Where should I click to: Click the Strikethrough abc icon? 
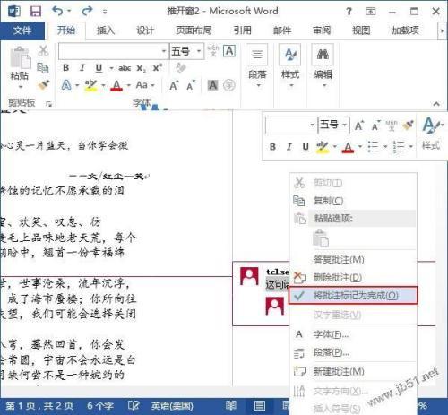click(125, 68)
